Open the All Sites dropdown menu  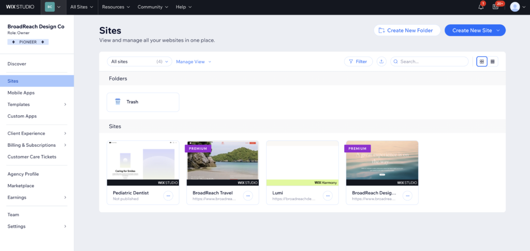point(81,7)
